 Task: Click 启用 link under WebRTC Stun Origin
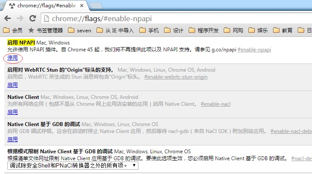pyautogui.click(x=13, y=85)
